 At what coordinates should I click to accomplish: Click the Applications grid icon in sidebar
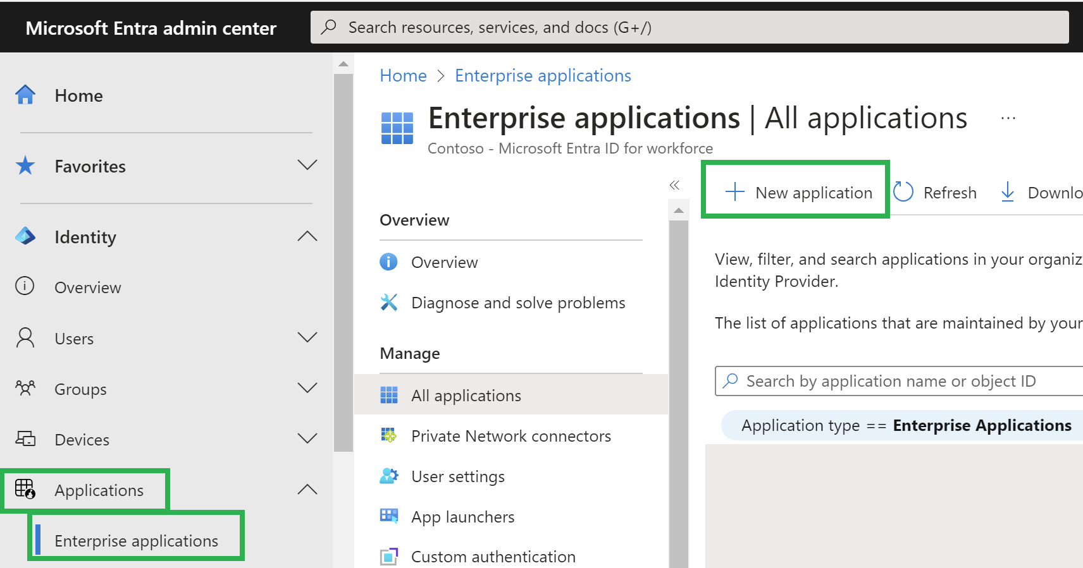click(x=25, y=489)
